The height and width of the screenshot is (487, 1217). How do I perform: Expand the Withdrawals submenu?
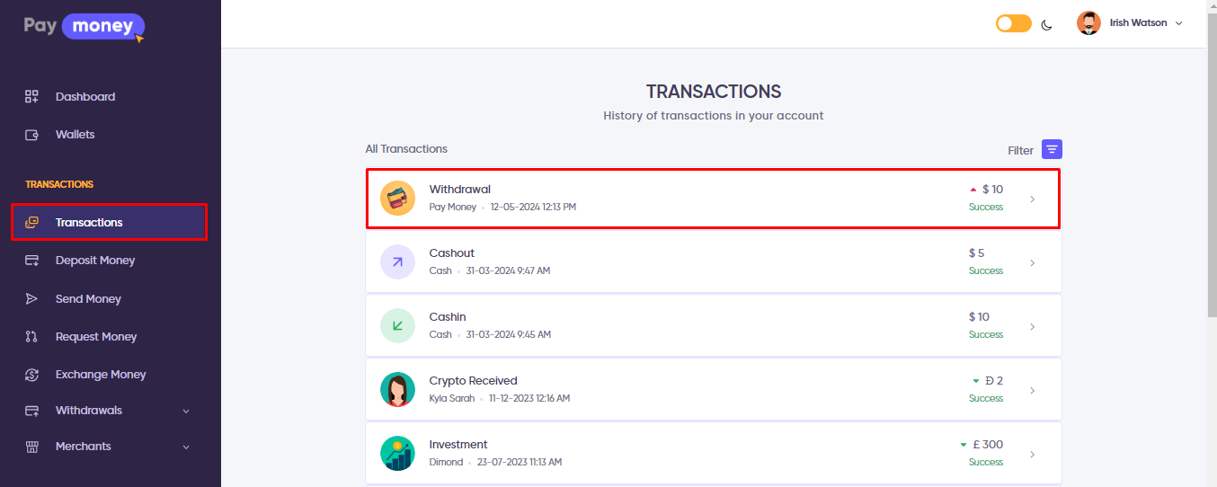186,412
